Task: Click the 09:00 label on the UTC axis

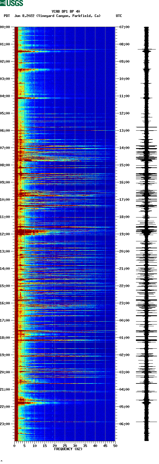Action: 124,62
